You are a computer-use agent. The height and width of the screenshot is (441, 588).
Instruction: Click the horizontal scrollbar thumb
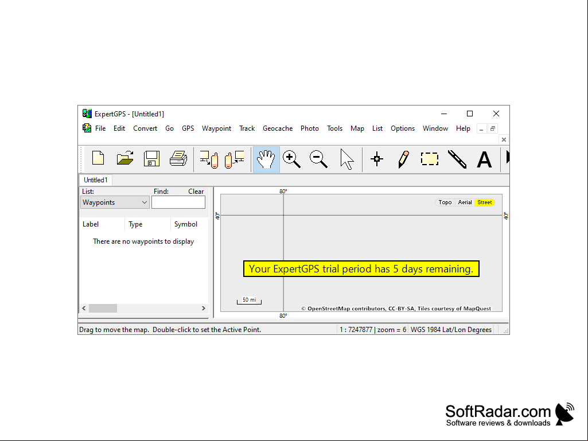(x=103, y=309)
